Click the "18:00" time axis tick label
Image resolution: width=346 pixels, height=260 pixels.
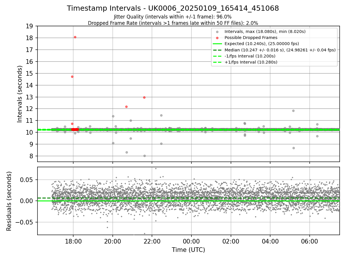73,241
